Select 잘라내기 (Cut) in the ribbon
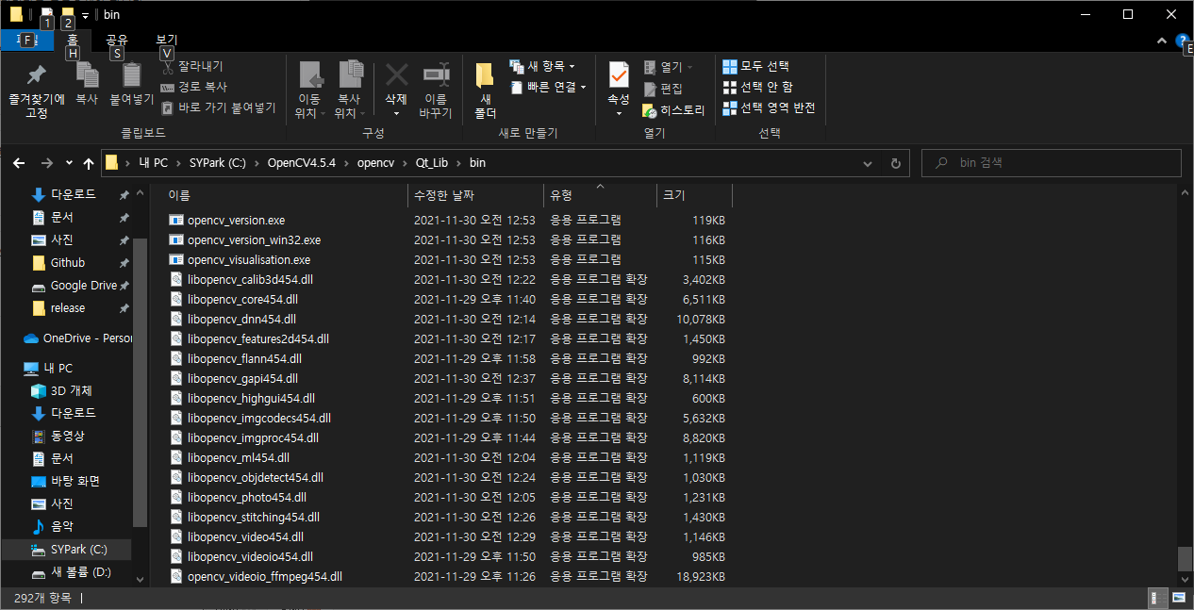 click(x=192, y=67)
